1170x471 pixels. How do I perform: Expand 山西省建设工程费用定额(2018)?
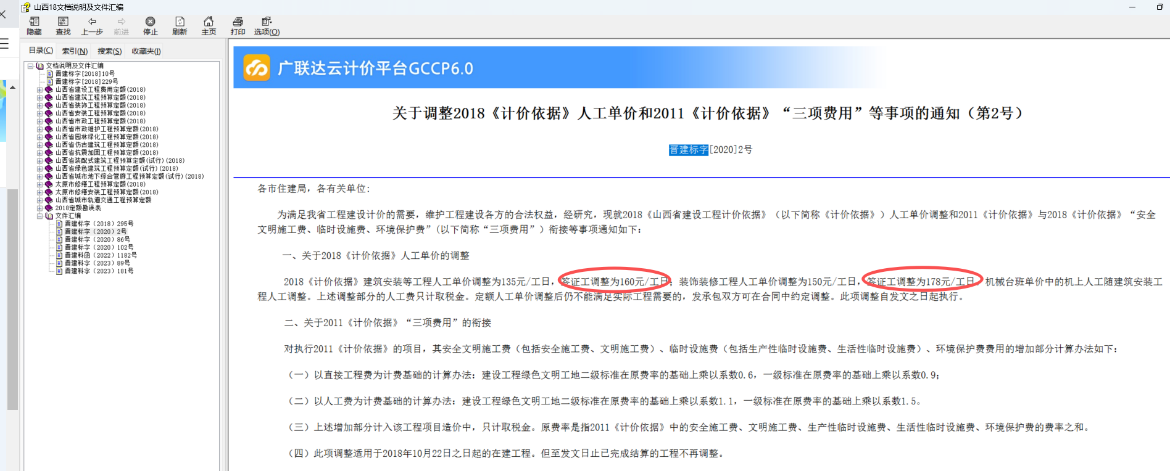pyautogui.click(x=39, y=89)
